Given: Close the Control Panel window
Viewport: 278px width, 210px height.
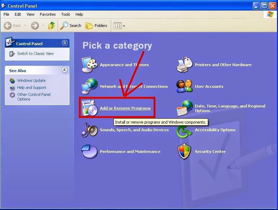Looking at the screenshot, I should 272,6.
